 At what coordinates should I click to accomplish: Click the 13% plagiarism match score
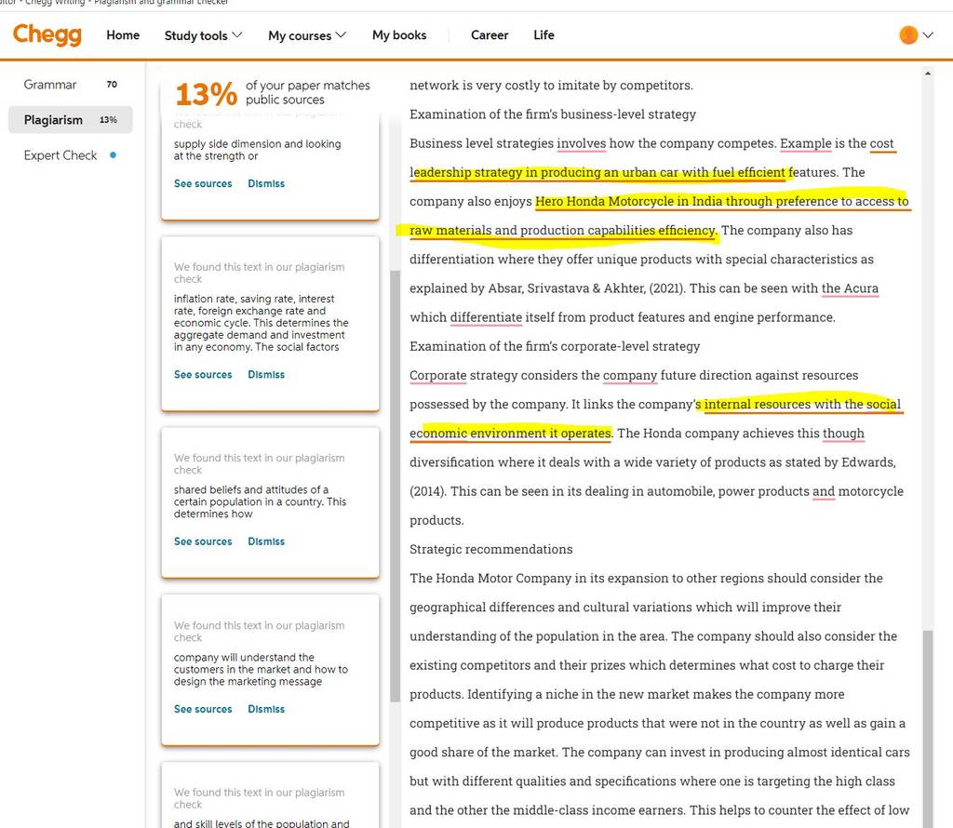click(206, 94)
